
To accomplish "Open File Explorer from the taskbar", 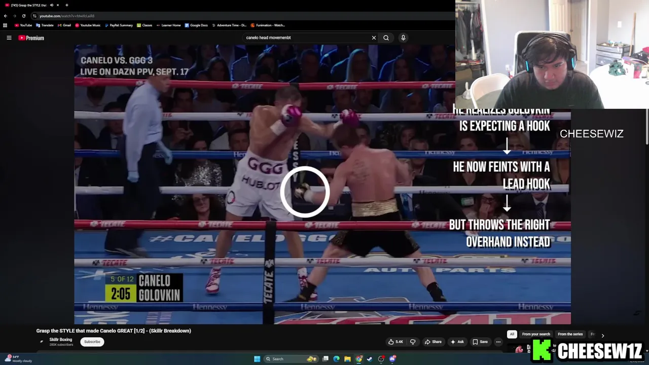I will pyautogui.click(x=347, y=359).
